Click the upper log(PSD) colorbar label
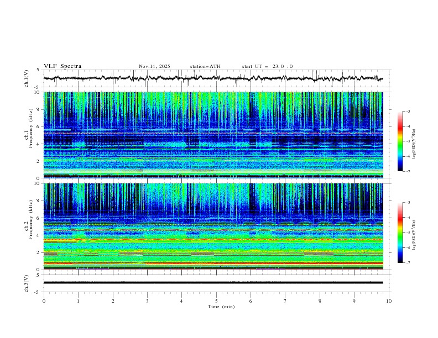Screen dimensions: 438x338 pos(414,144)
